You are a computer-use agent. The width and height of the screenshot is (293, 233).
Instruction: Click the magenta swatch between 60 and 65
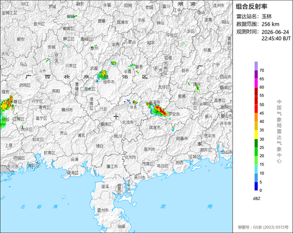pyautogui.click(x=256, y=83)
